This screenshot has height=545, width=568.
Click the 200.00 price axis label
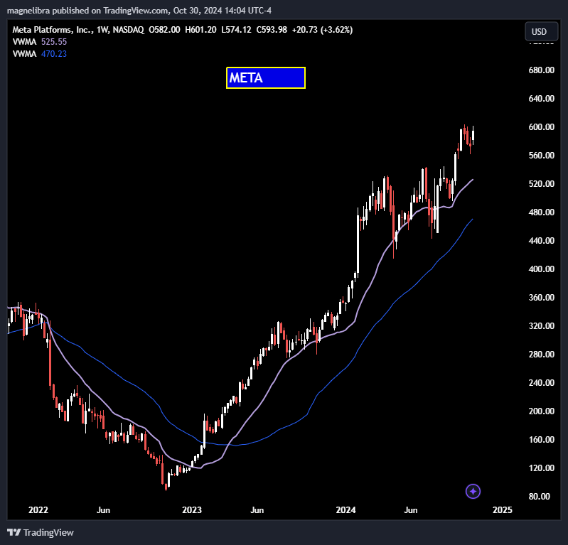tap(541, 411)
